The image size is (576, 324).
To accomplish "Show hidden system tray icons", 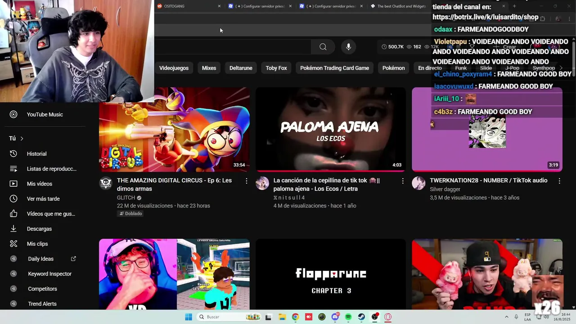I will tap(507, 317).
